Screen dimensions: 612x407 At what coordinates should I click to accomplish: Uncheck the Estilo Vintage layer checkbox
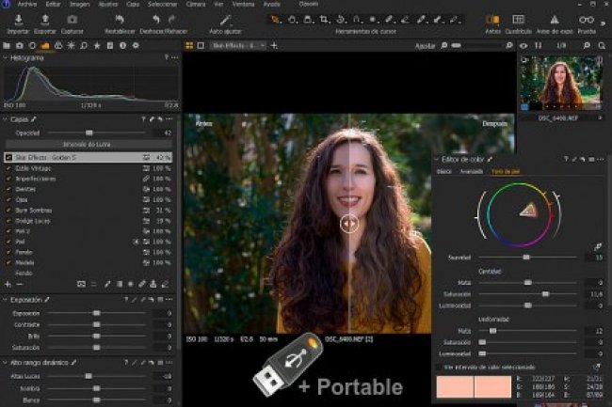pos(8,166)
